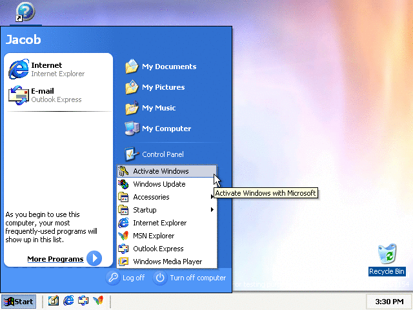
Task: Open Control Panel icon
Action: pos(132,154)
